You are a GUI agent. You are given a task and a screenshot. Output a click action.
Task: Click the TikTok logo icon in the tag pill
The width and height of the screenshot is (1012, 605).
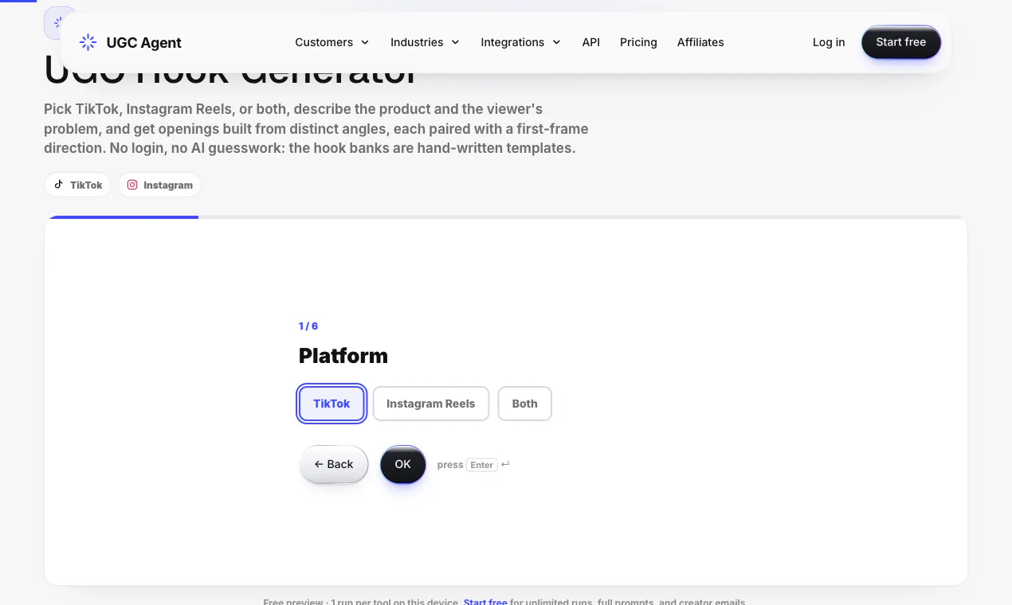coord(58,185)
